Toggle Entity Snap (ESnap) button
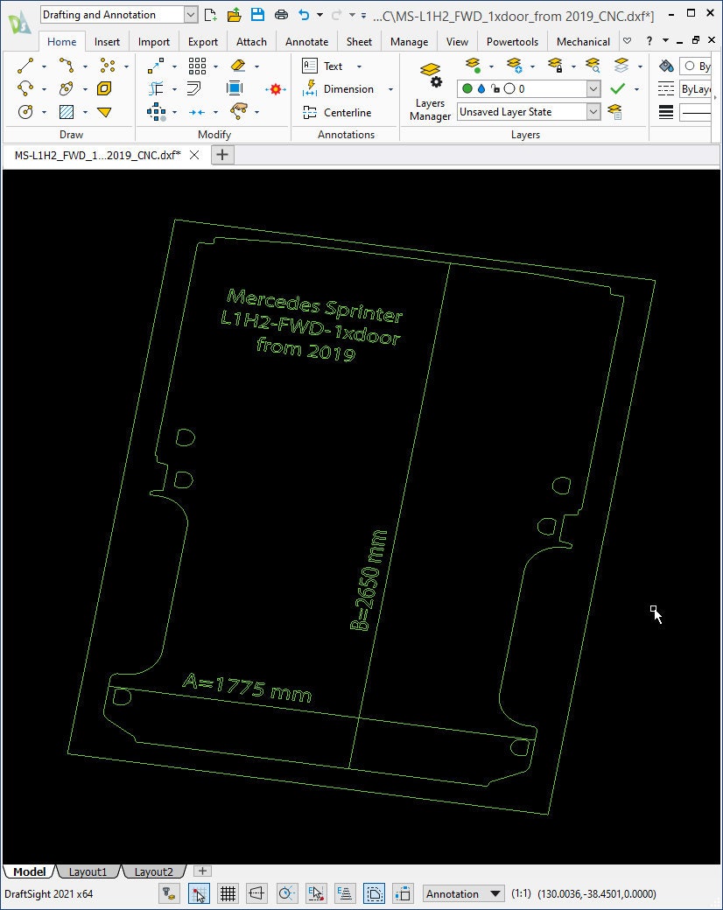The width and height of the screenshot is (723, 910). point(315,893)
